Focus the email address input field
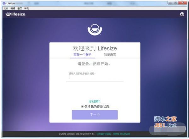The width and height of the screenshot is (189, 139). coord(95,77)
